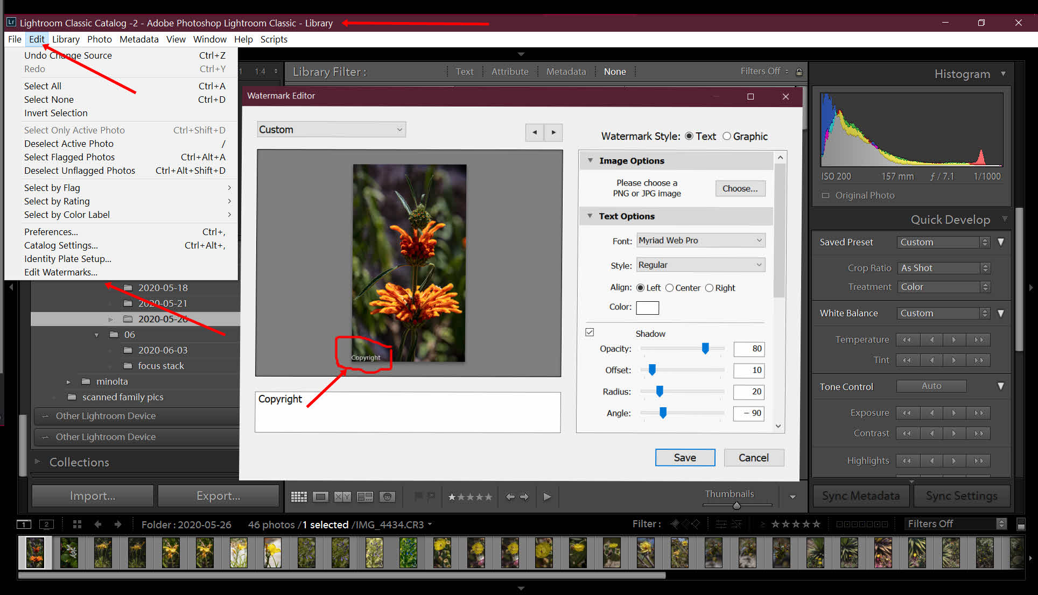Select the Survey view icon
This screenshot has width=1038, height=595.
pyautogui.click(x=365, y=496)
